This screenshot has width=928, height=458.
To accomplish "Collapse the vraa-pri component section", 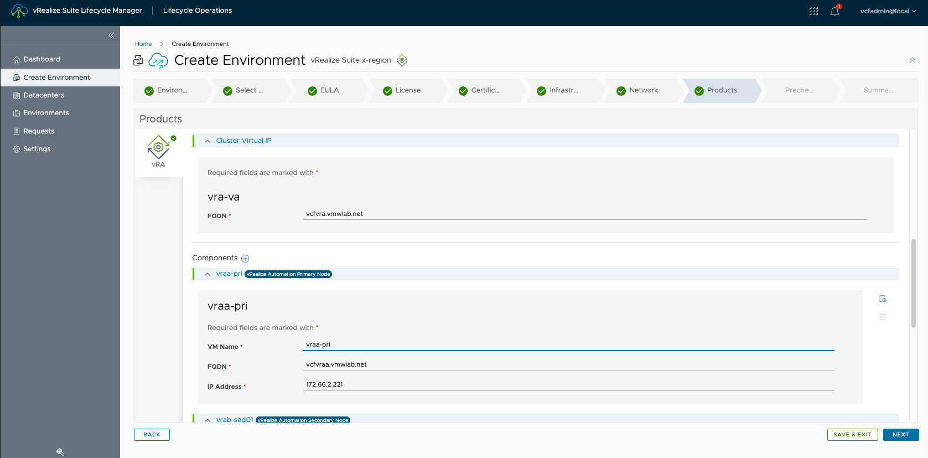I will point(208,274).
